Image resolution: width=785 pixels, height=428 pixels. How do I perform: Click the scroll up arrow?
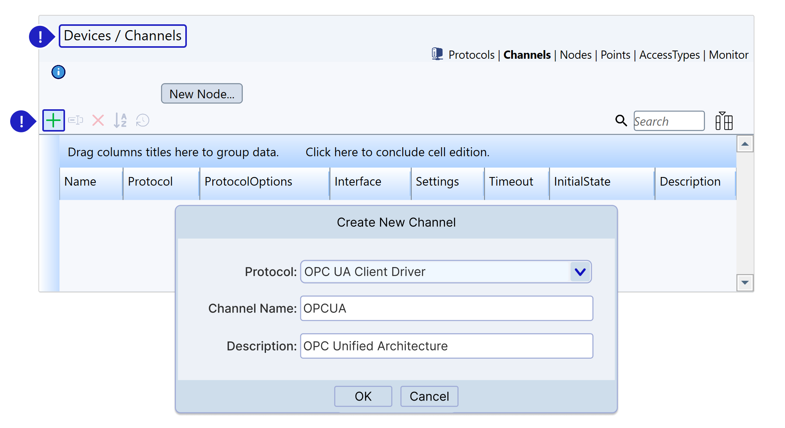[x=745, y=144]
